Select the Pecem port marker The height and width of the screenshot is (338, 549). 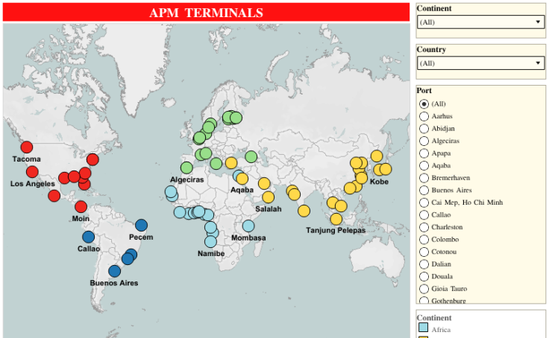tap(141, 226)
